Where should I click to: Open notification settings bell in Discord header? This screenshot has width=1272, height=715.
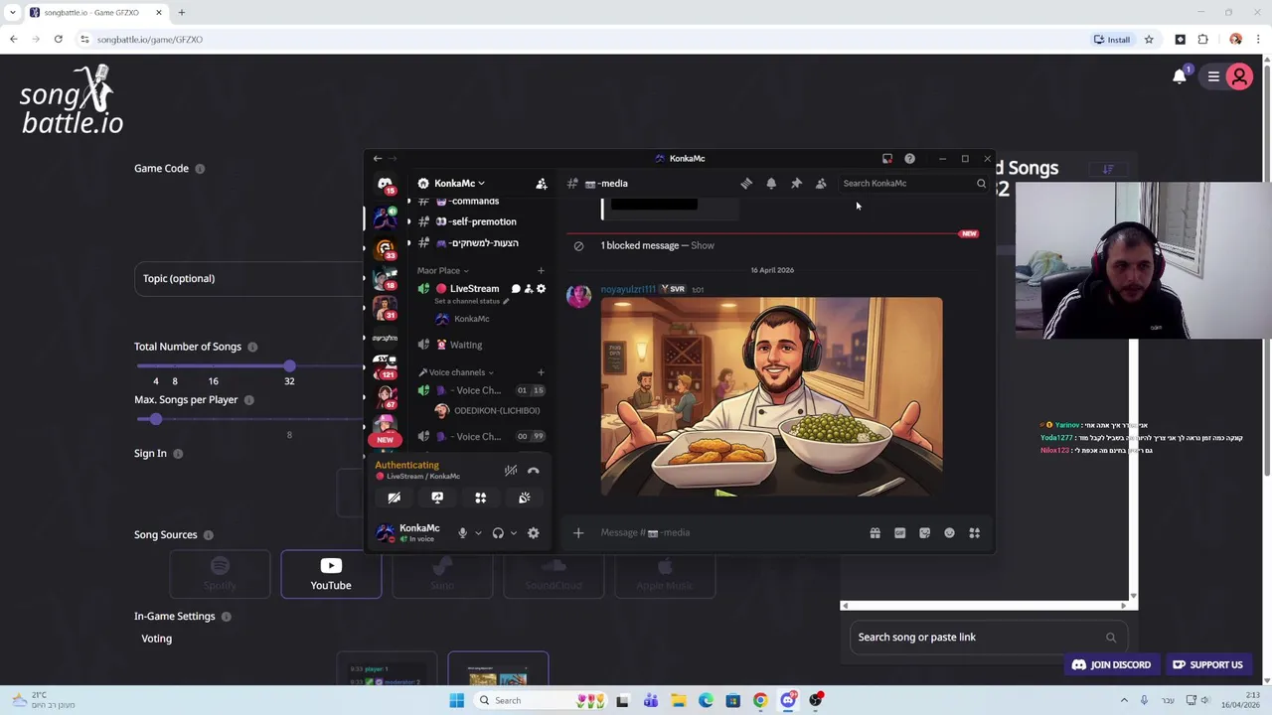(771, 183)
